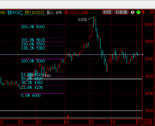
Task: Click the 补数据 button
Action: (121, 12)
